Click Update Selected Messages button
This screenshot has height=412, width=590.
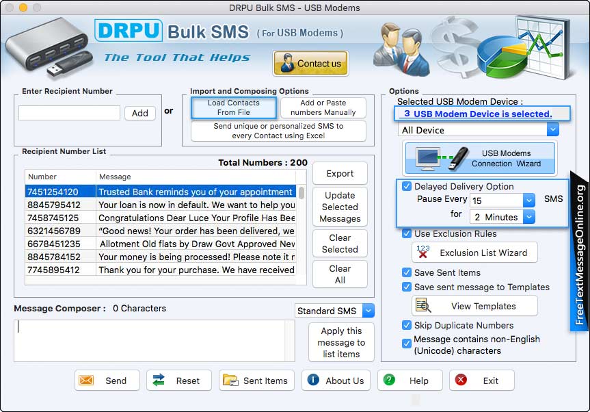[340, 207]
